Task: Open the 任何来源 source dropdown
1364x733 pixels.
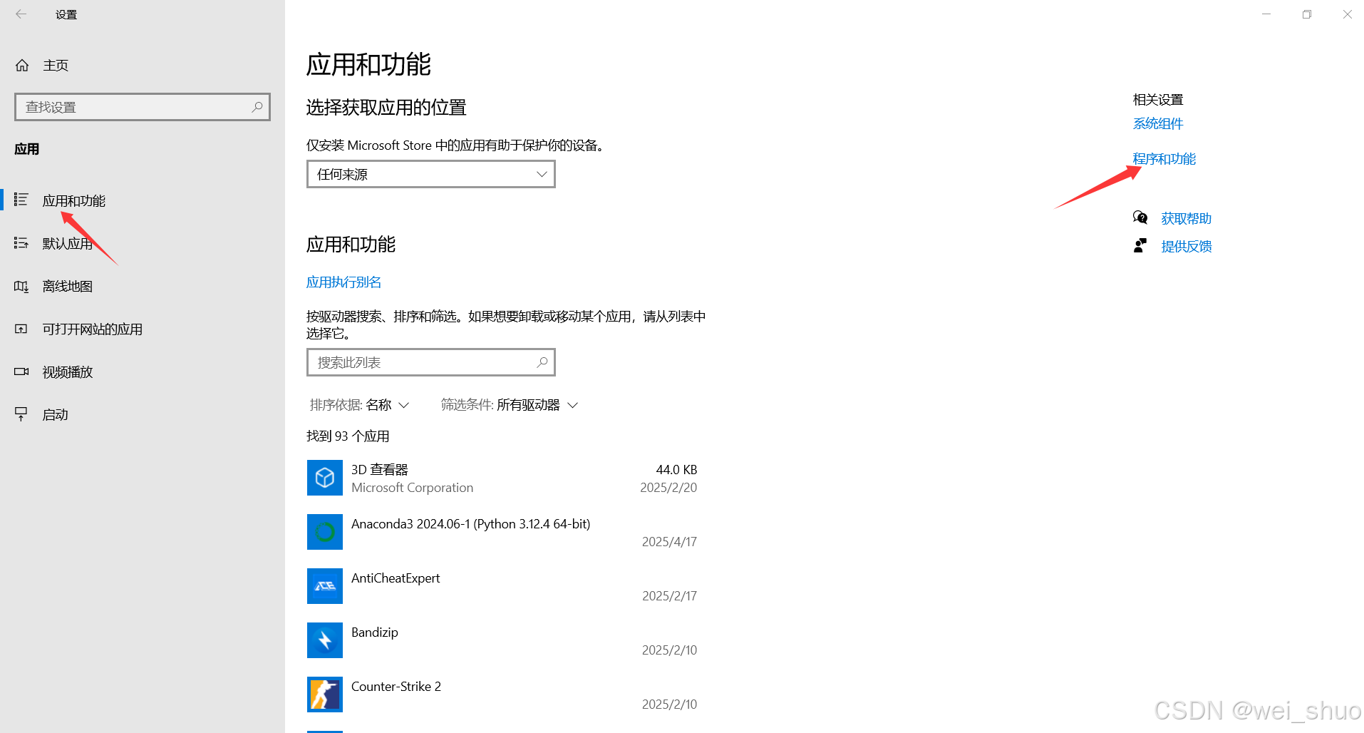Action: [431, 174]
